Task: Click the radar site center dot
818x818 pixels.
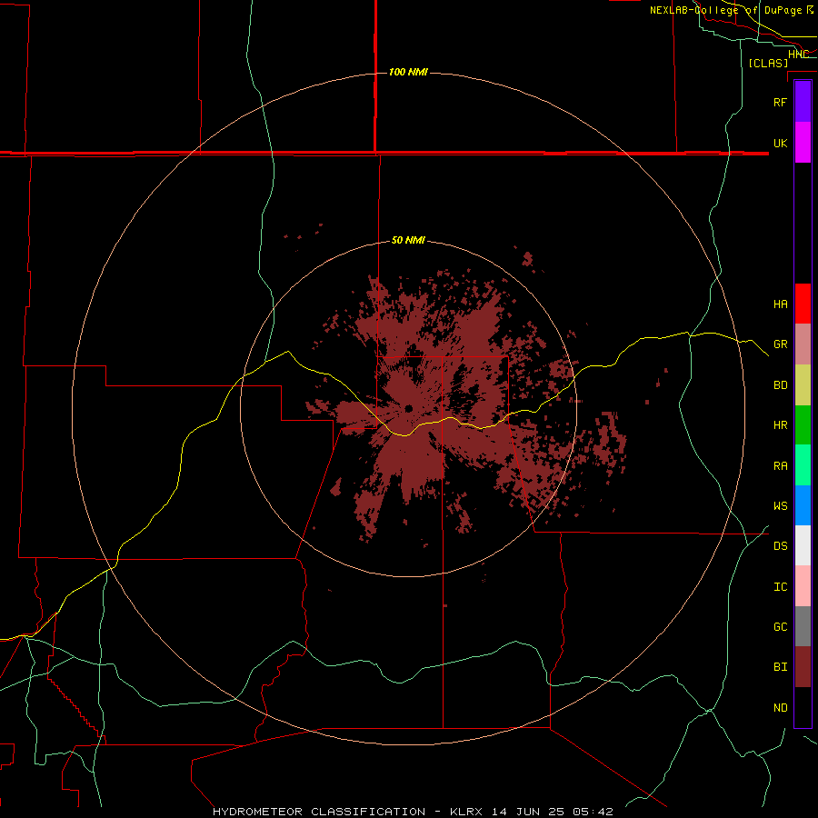Action: pos(408,408)
